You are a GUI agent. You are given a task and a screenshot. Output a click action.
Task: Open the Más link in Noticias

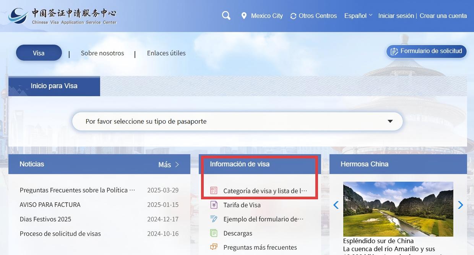[x=169, y=165]
